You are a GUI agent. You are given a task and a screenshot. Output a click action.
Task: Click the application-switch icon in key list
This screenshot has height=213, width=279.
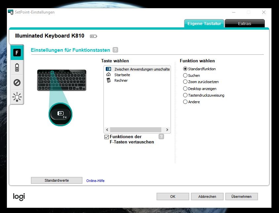coord(108,69)
